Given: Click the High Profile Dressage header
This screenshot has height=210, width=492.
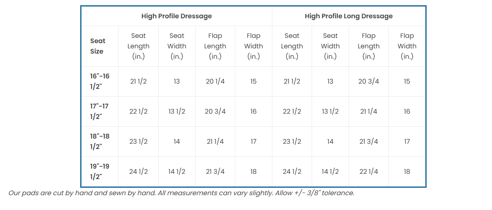Looking at the screenshot, I should pos(176,16).
